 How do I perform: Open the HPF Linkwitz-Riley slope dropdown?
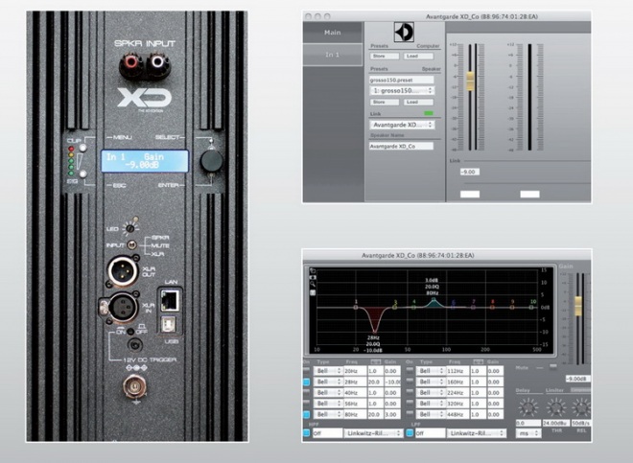point(373,433)
